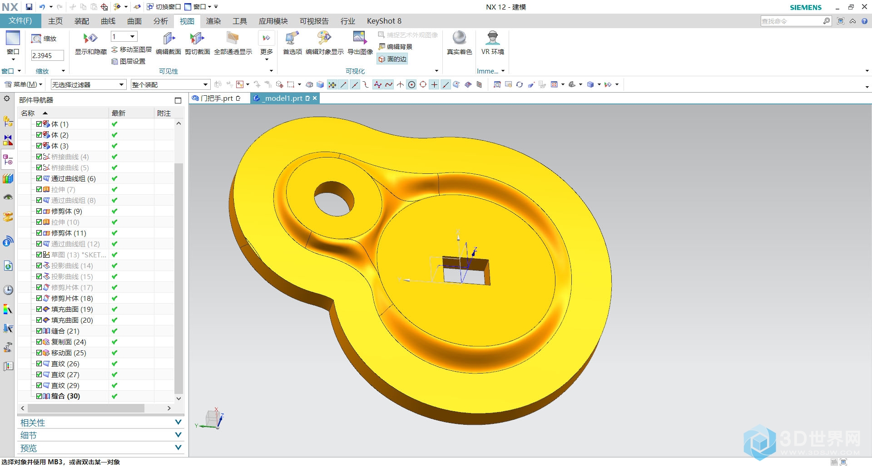Screen dimensions: 872x467
Task: Uncheck the 体 (2) feature checkbox
Action: pyautogui.click(x=39, y=135)
